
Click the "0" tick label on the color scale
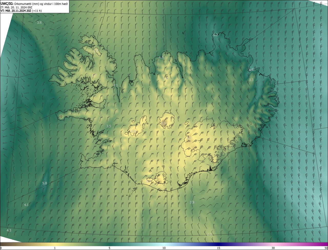click(1, 248)
